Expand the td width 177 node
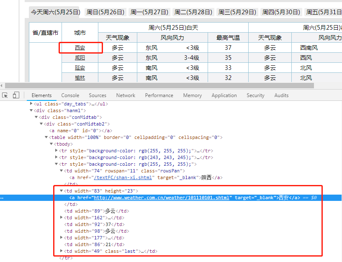The height and width of the screenshot is (262, 342). click(x=61, y=238)
